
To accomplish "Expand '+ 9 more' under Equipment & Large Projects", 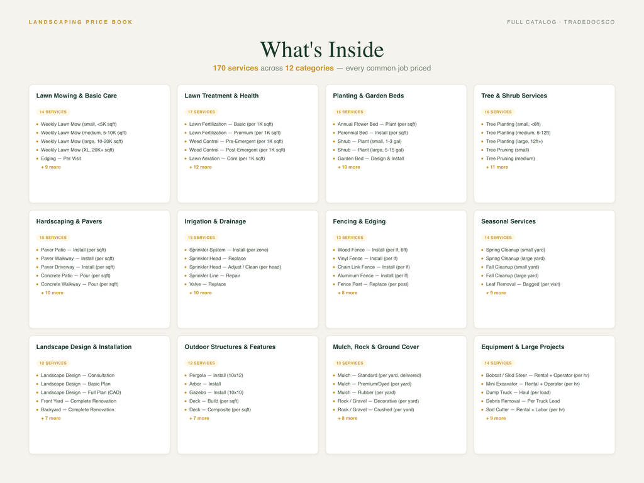I will [x=496, y=418].
